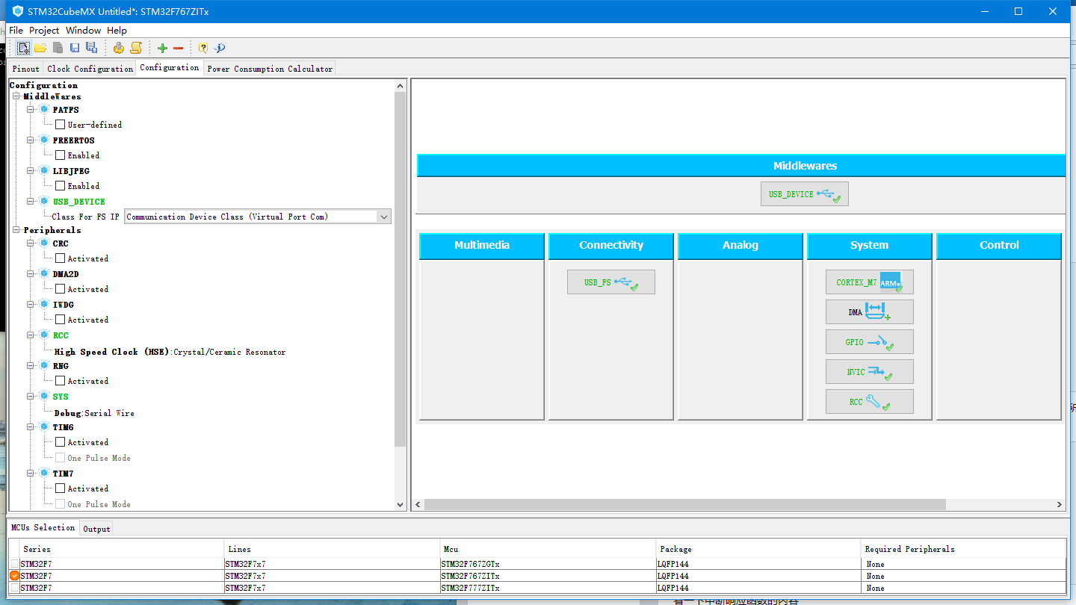The image size is (1076, 605).
Task: Click the cube icon beside DMA2D
Action: coord(44,273)
